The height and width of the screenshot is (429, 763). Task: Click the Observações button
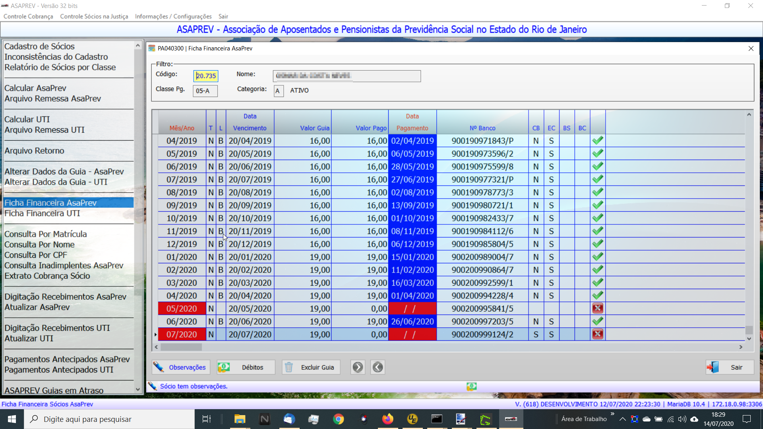click(181, 367)
